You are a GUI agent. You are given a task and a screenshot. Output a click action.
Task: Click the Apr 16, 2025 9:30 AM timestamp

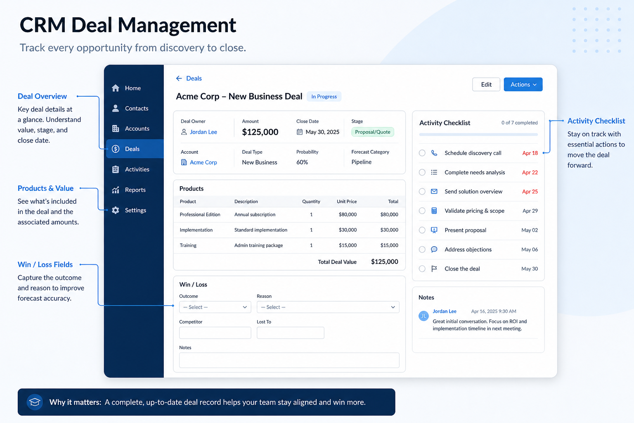[x=494, y=311]
